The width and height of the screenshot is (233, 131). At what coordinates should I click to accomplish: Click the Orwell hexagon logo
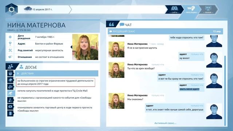click(11, 9)
